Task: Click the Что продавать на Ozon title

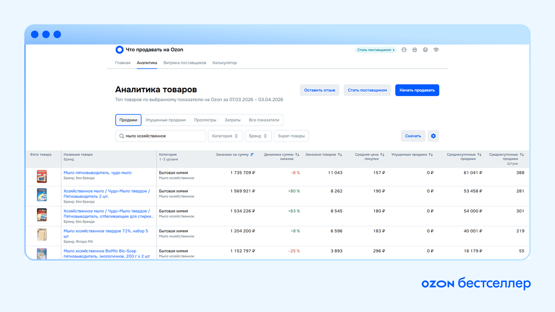Action: (x=154, y=49)
